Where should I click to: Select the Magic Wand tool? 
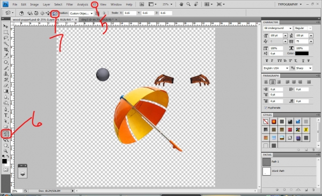[5, 43]
